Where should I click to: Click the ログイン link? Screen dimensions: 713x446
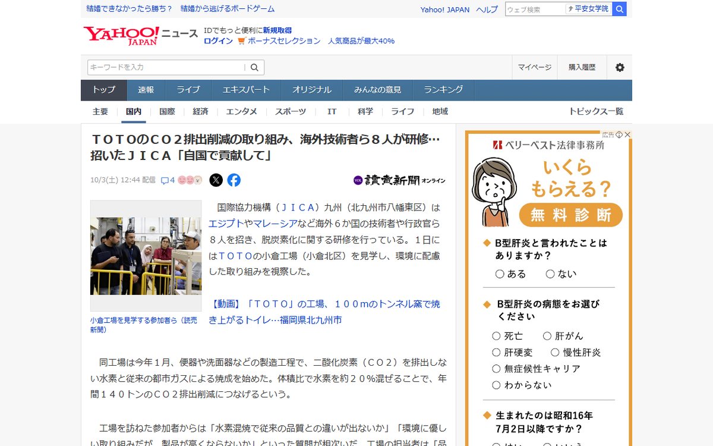click(218, 41)
